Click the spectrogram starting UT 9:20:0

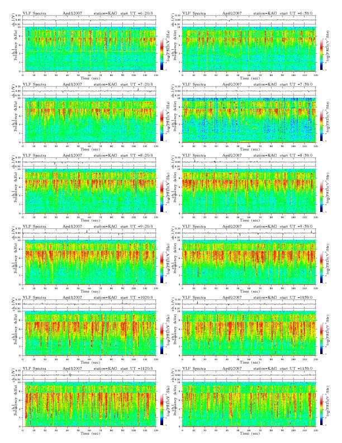tap(89, 262)
